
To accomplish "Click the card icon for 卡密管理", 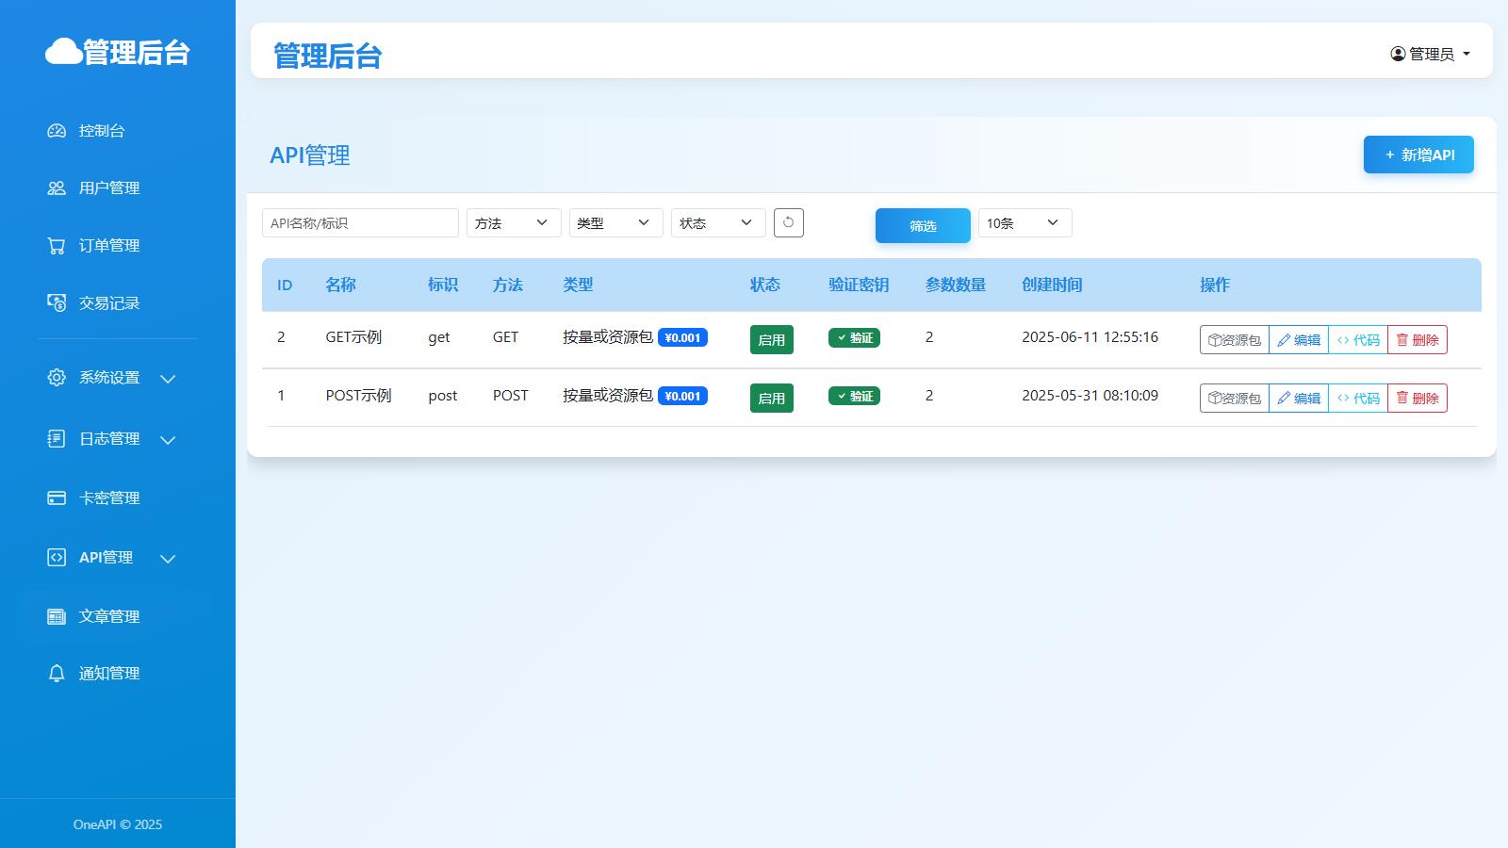I will pos(57,498).
